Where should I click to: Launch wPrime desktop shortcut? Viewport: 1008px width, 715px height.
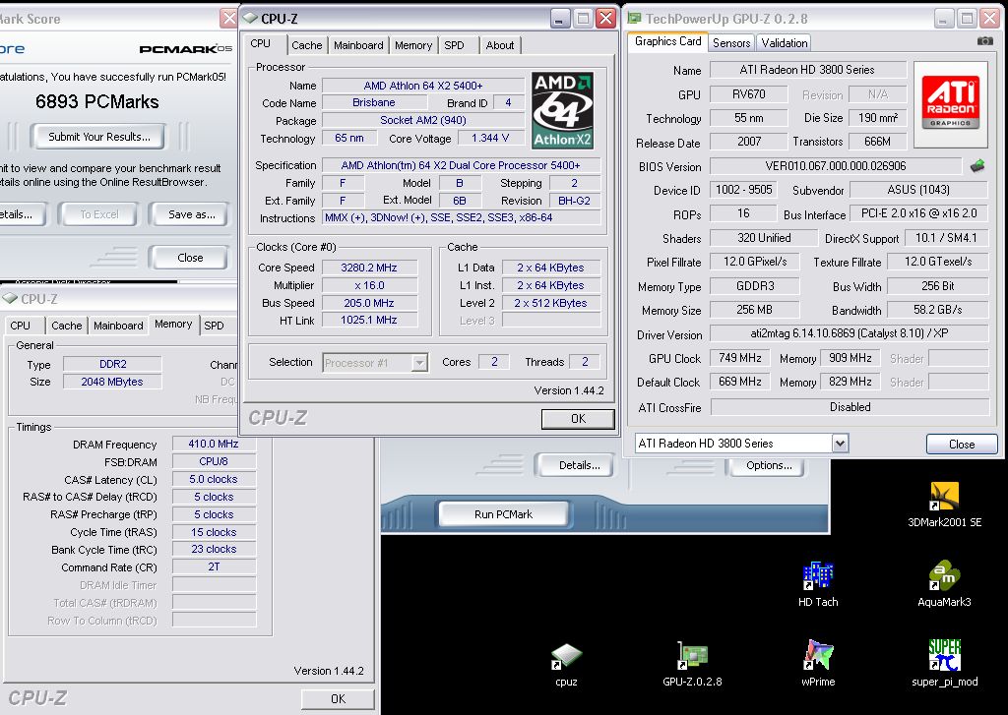pos(818,664)
